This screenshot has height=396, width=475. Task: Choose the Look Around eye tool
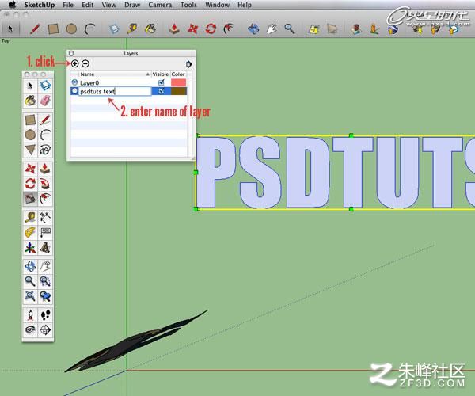tap(30, 330)
